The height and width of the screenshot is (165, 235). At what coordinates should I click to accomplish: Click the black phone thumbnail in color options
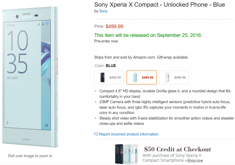tap(102, 77)
